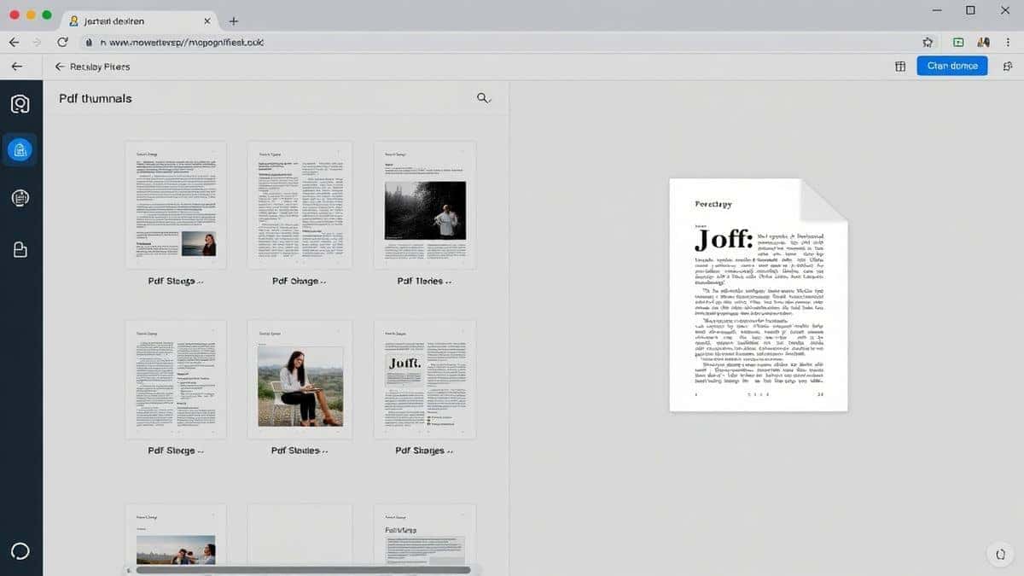Close the 'jorterl dexiren' browser tab
This screenshot has width=1024, height=576.
point(207,20)
